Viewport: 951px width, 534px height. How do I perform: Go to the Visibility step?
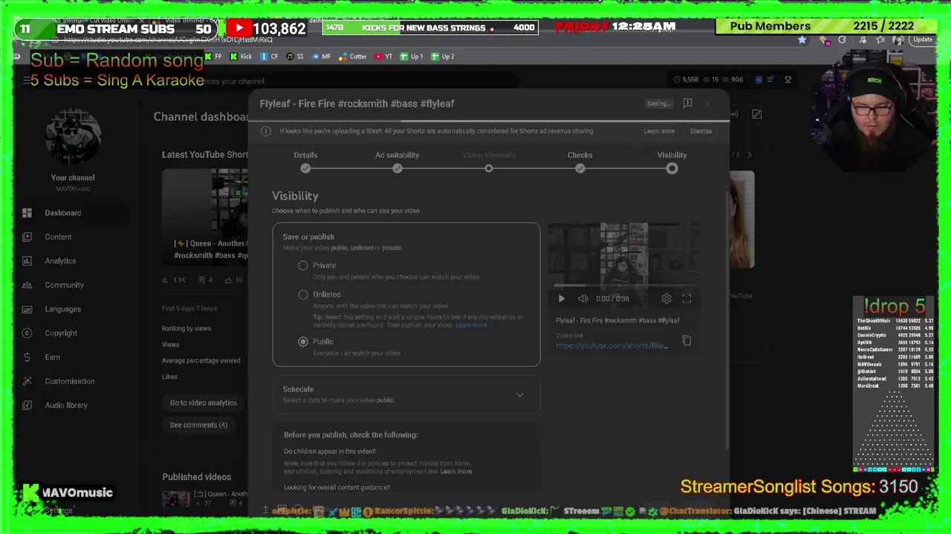pos(672,161)
